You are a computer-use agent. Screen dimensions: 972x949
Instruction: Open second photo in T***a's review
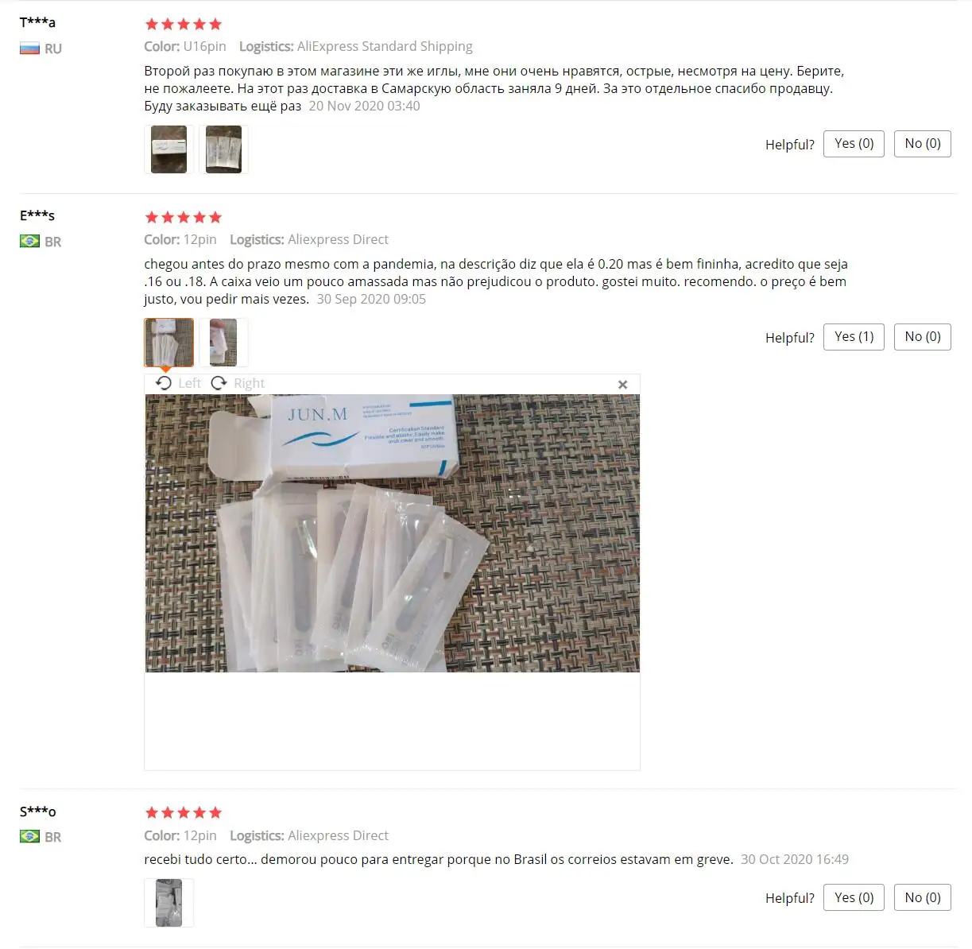(223, 149)
